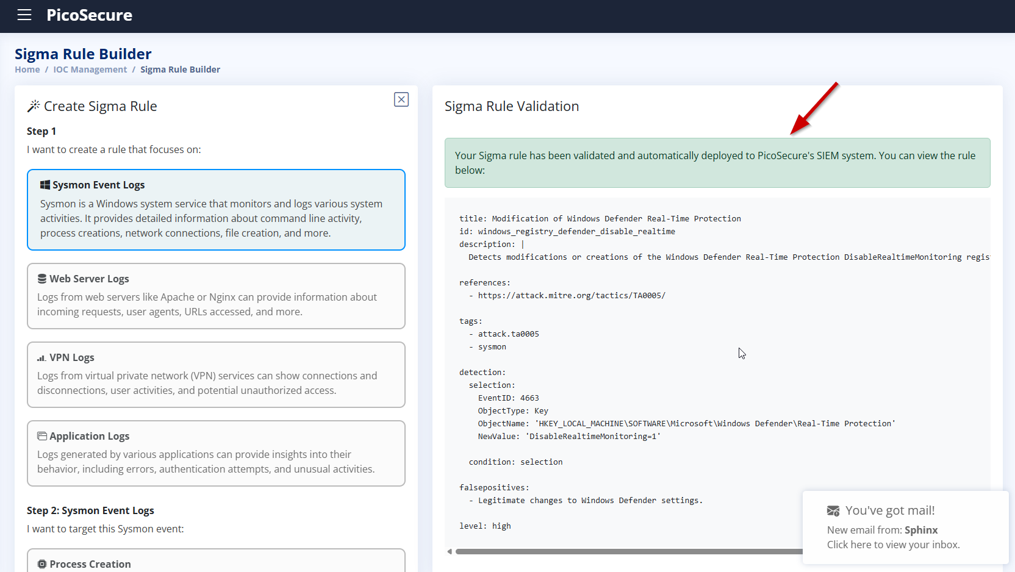Click the signal bars icon on VPN Logs
Image resolution: width=1015 pixels, height=572 pixels.
41,358
